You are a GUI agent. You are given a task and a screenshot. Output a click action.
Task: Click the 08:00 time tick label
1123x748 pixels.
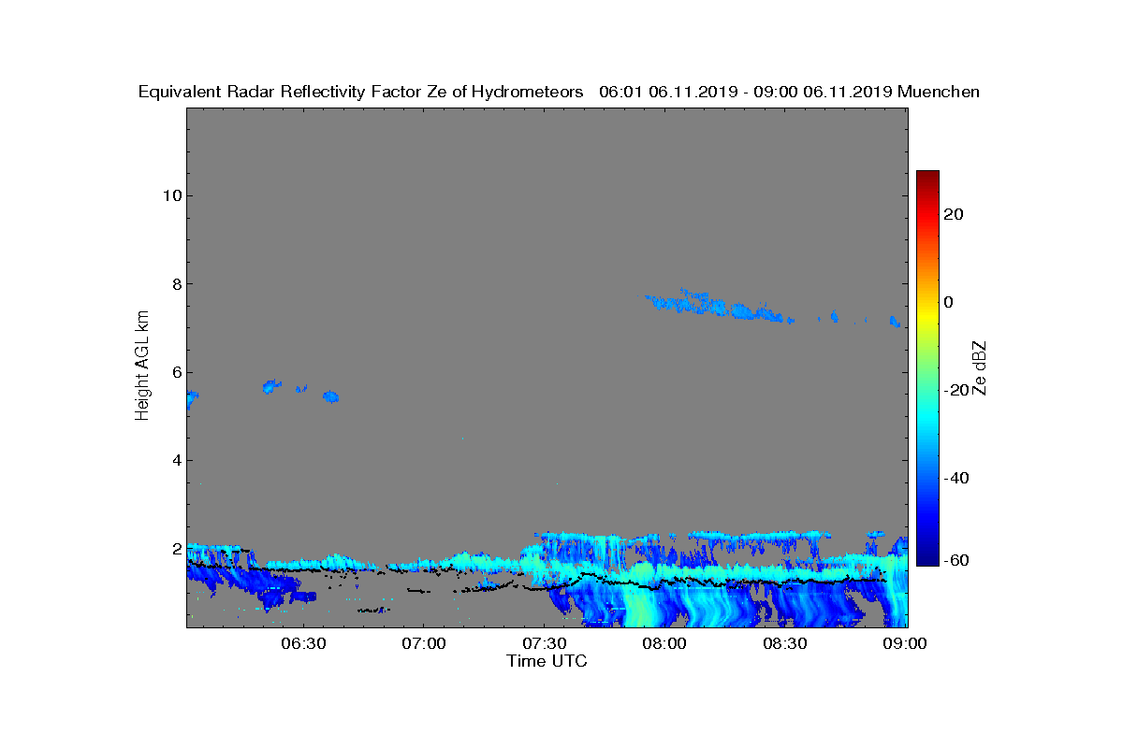coord(664,644)
